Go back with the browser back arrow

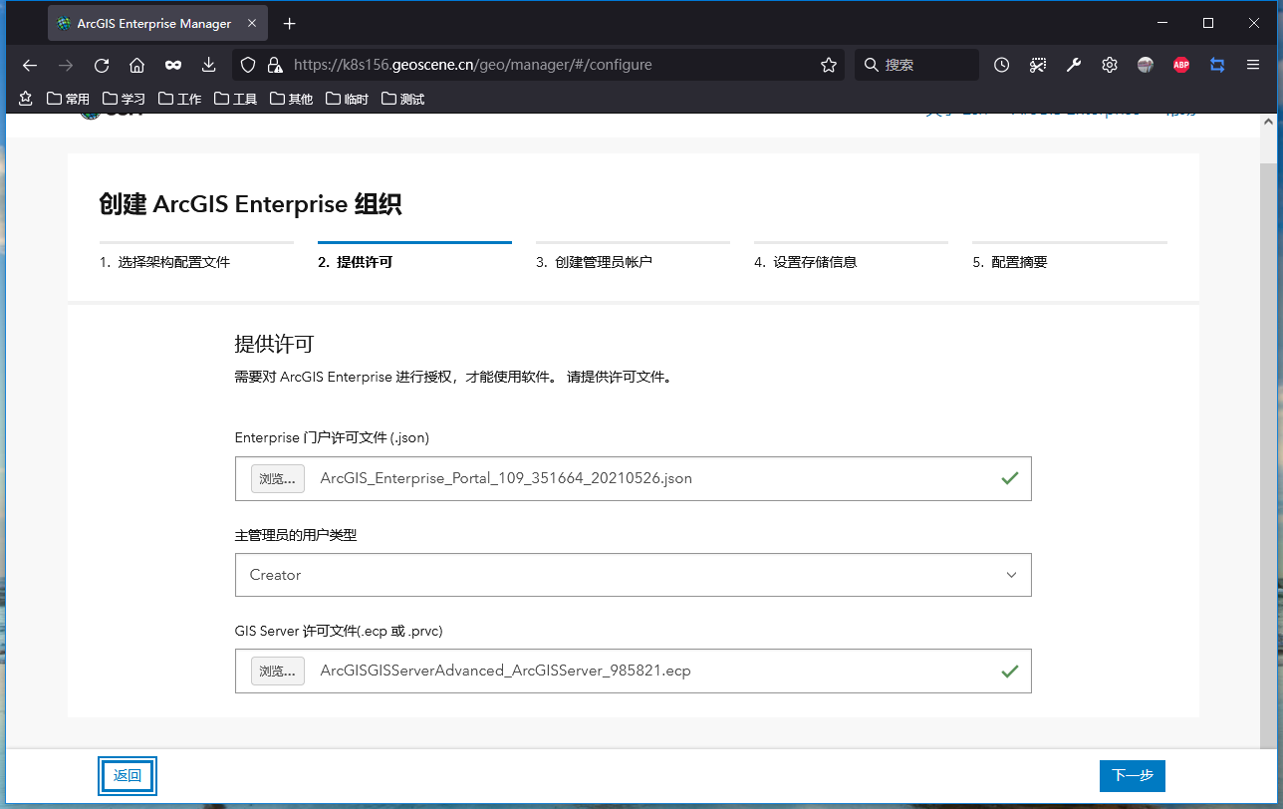pyautogui.click(x=30, y=65)
